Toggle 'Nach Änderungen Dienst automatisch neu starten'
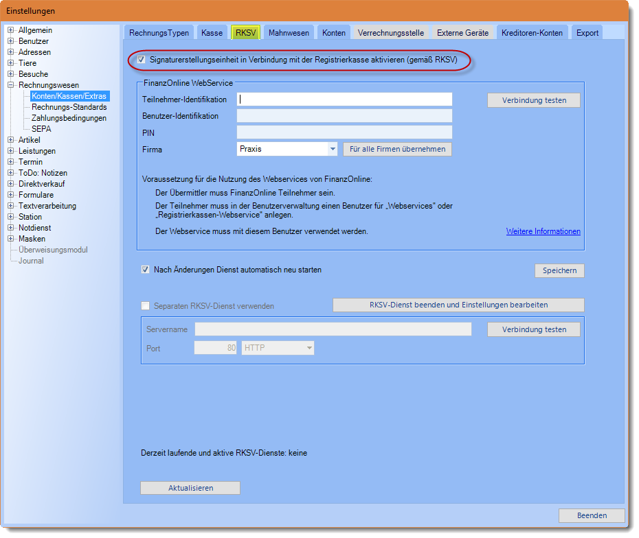Image resolution: width=639 pixels, height=538 pixels. click(x=145, y=270)
